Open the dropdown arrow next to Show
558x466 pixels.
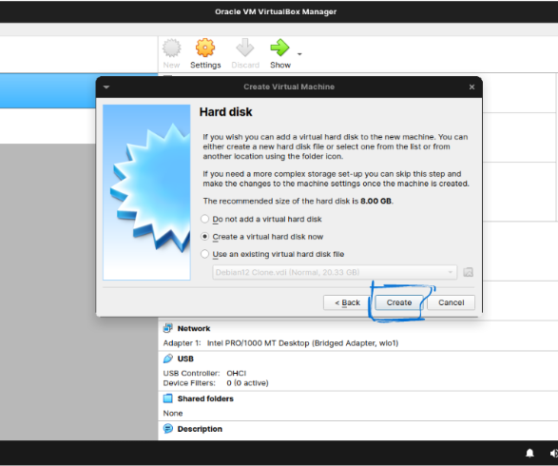pyautogui.click(x=299, y=54)
